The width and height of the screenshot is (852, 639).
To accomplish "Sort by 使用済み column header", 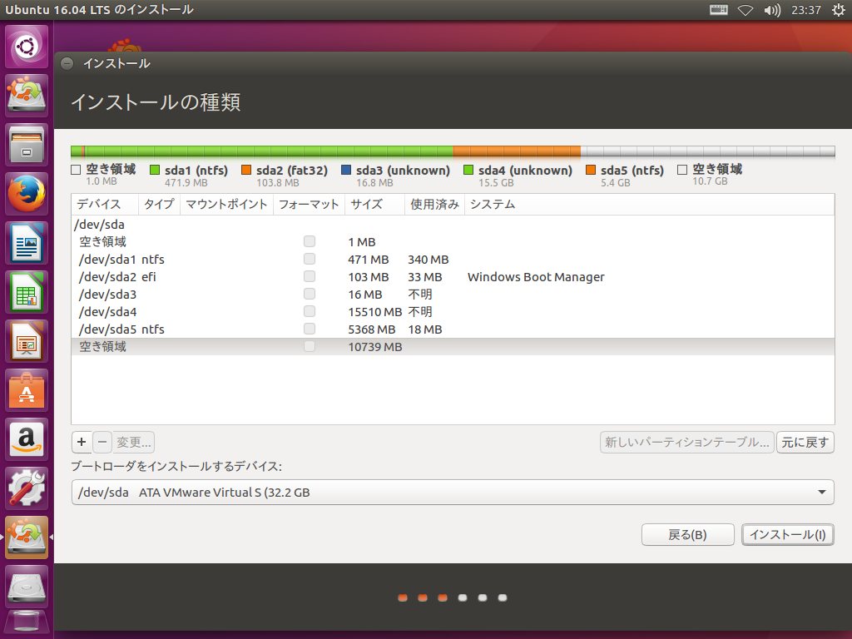I will (434, 205).
